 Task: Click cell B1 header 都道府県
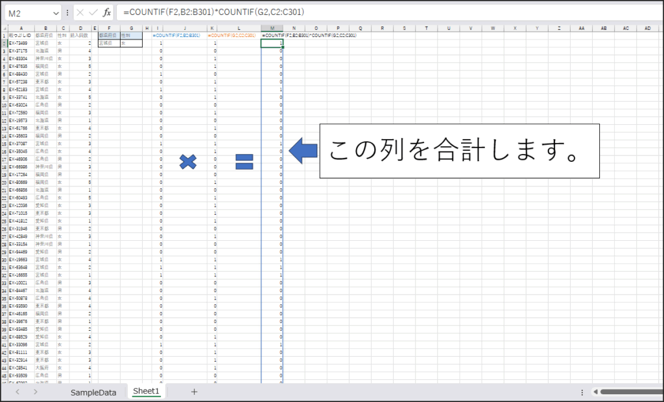click(x=45, y=36)
